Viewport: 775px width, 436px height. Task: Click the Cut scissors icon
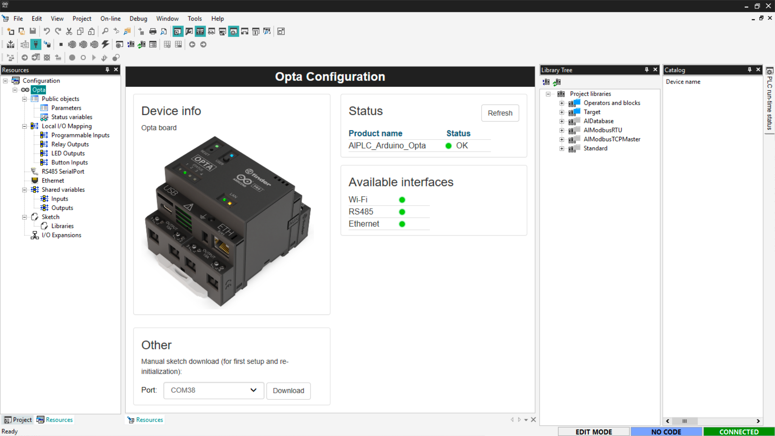tap(69, 31)
